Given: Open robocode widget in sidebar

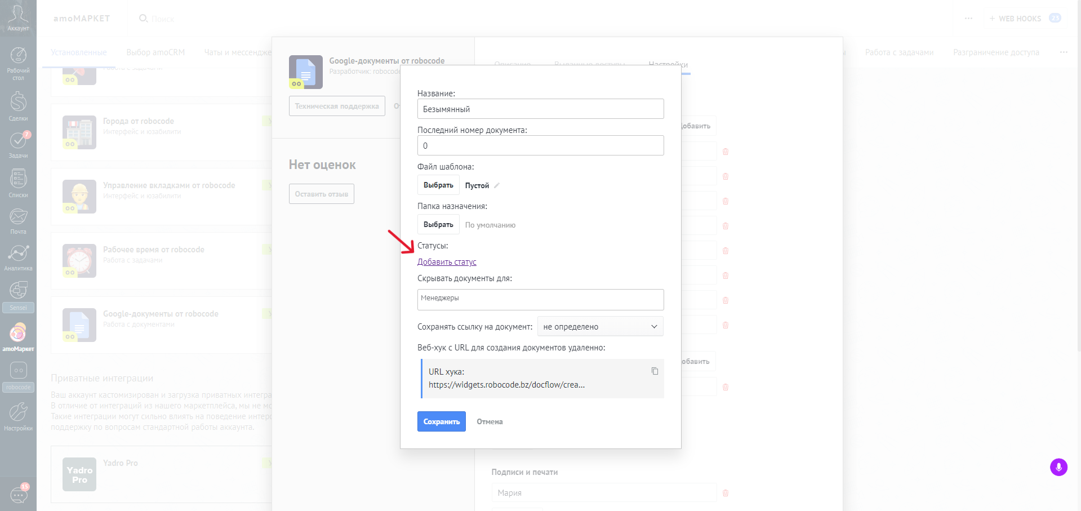Looking at the screenshot, I should point(18,376).
